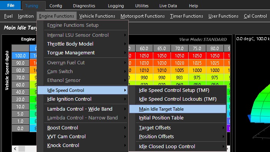Expand Target Offsets submenu
The width and height of the screenshot is (270, 152).
coord(177,128)
